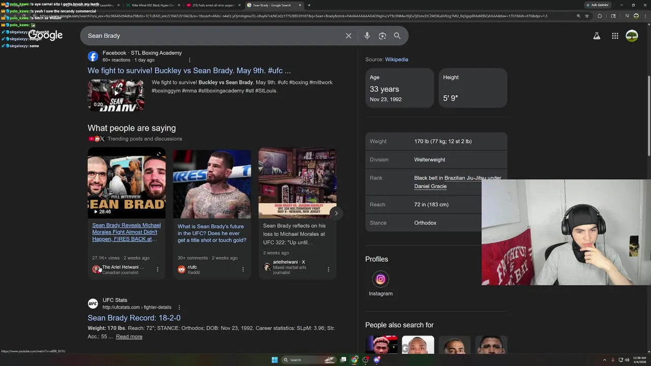
Task: Open Facebook favicon for STL Boxing Academy
Action: point(93,56)
